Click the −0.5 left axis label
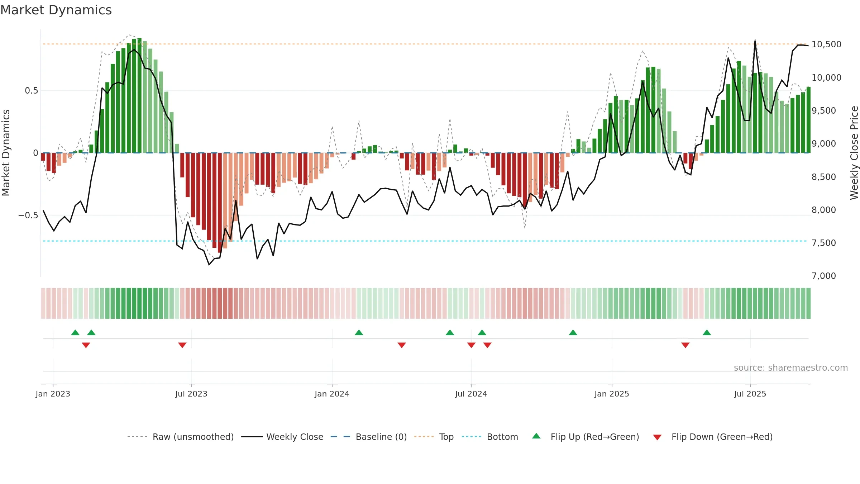The width and height of the screenshot is (860, 484). pyautogui.click(x=28, y=215)
